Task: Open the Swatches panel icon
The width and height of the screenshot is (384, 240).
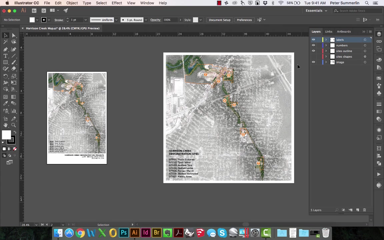Action: (379, 78)
